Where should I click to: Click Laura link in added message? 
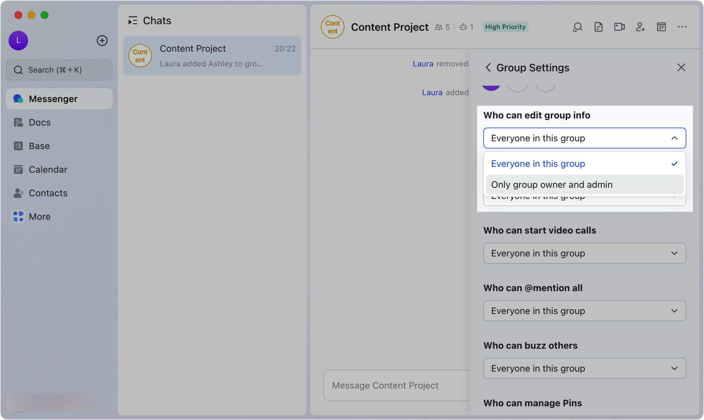432,93
